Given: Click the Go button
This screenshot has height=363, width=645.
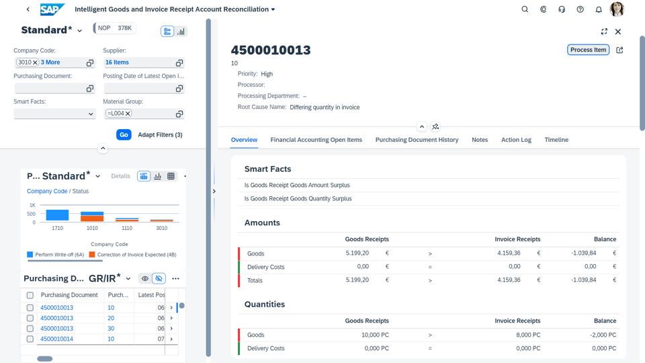Looking at the screenshot, I should pos(124,134).
